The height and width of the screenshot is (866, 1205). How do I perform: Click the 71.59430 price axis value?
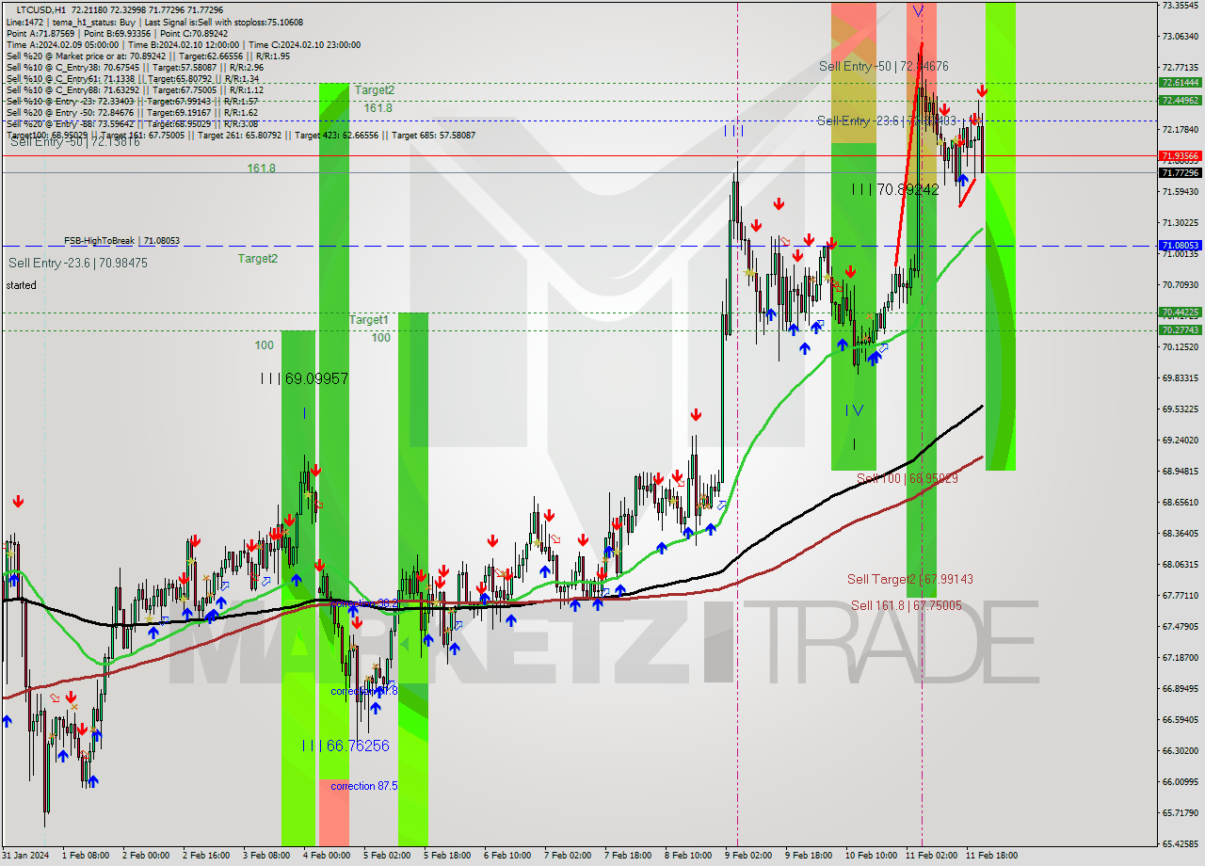pyautogui.click(x=1180, y=192)
